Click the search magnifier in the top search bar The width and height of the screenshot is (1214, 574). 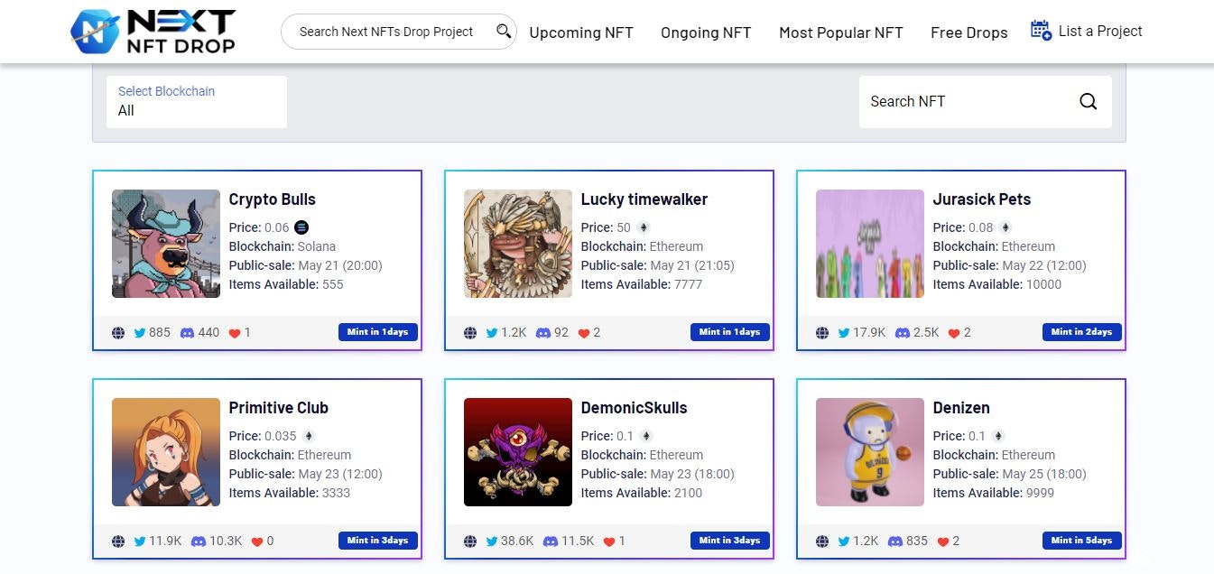click(x=503, y=31)
